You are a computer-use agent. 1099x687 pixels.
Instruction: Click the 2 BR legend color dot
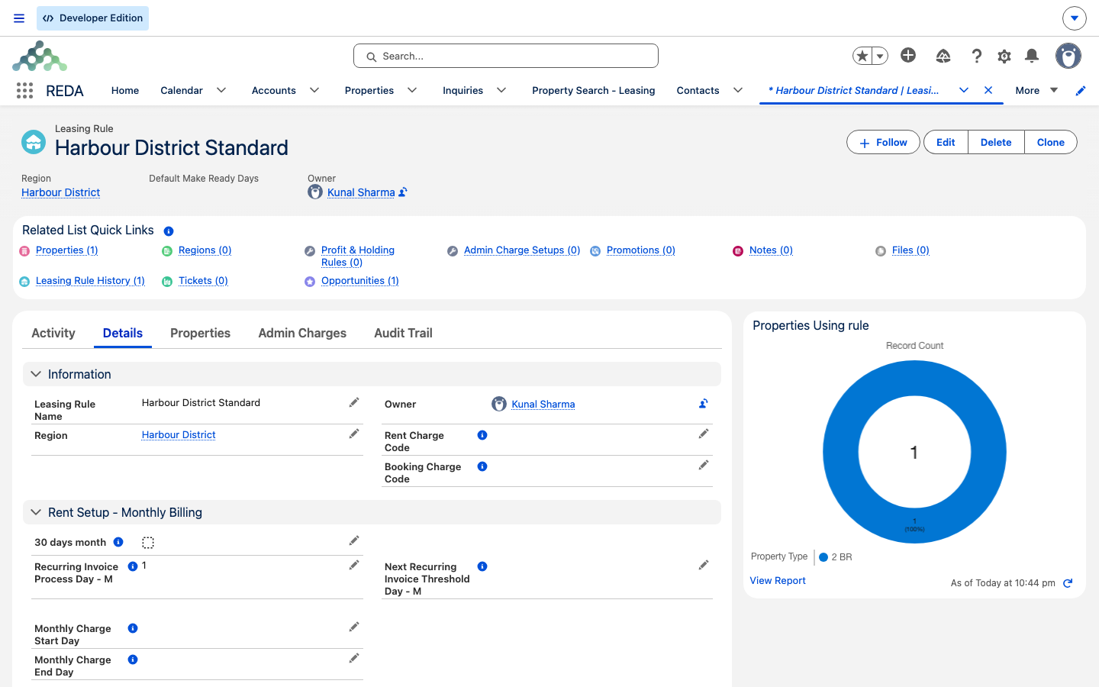click(823, 557)
